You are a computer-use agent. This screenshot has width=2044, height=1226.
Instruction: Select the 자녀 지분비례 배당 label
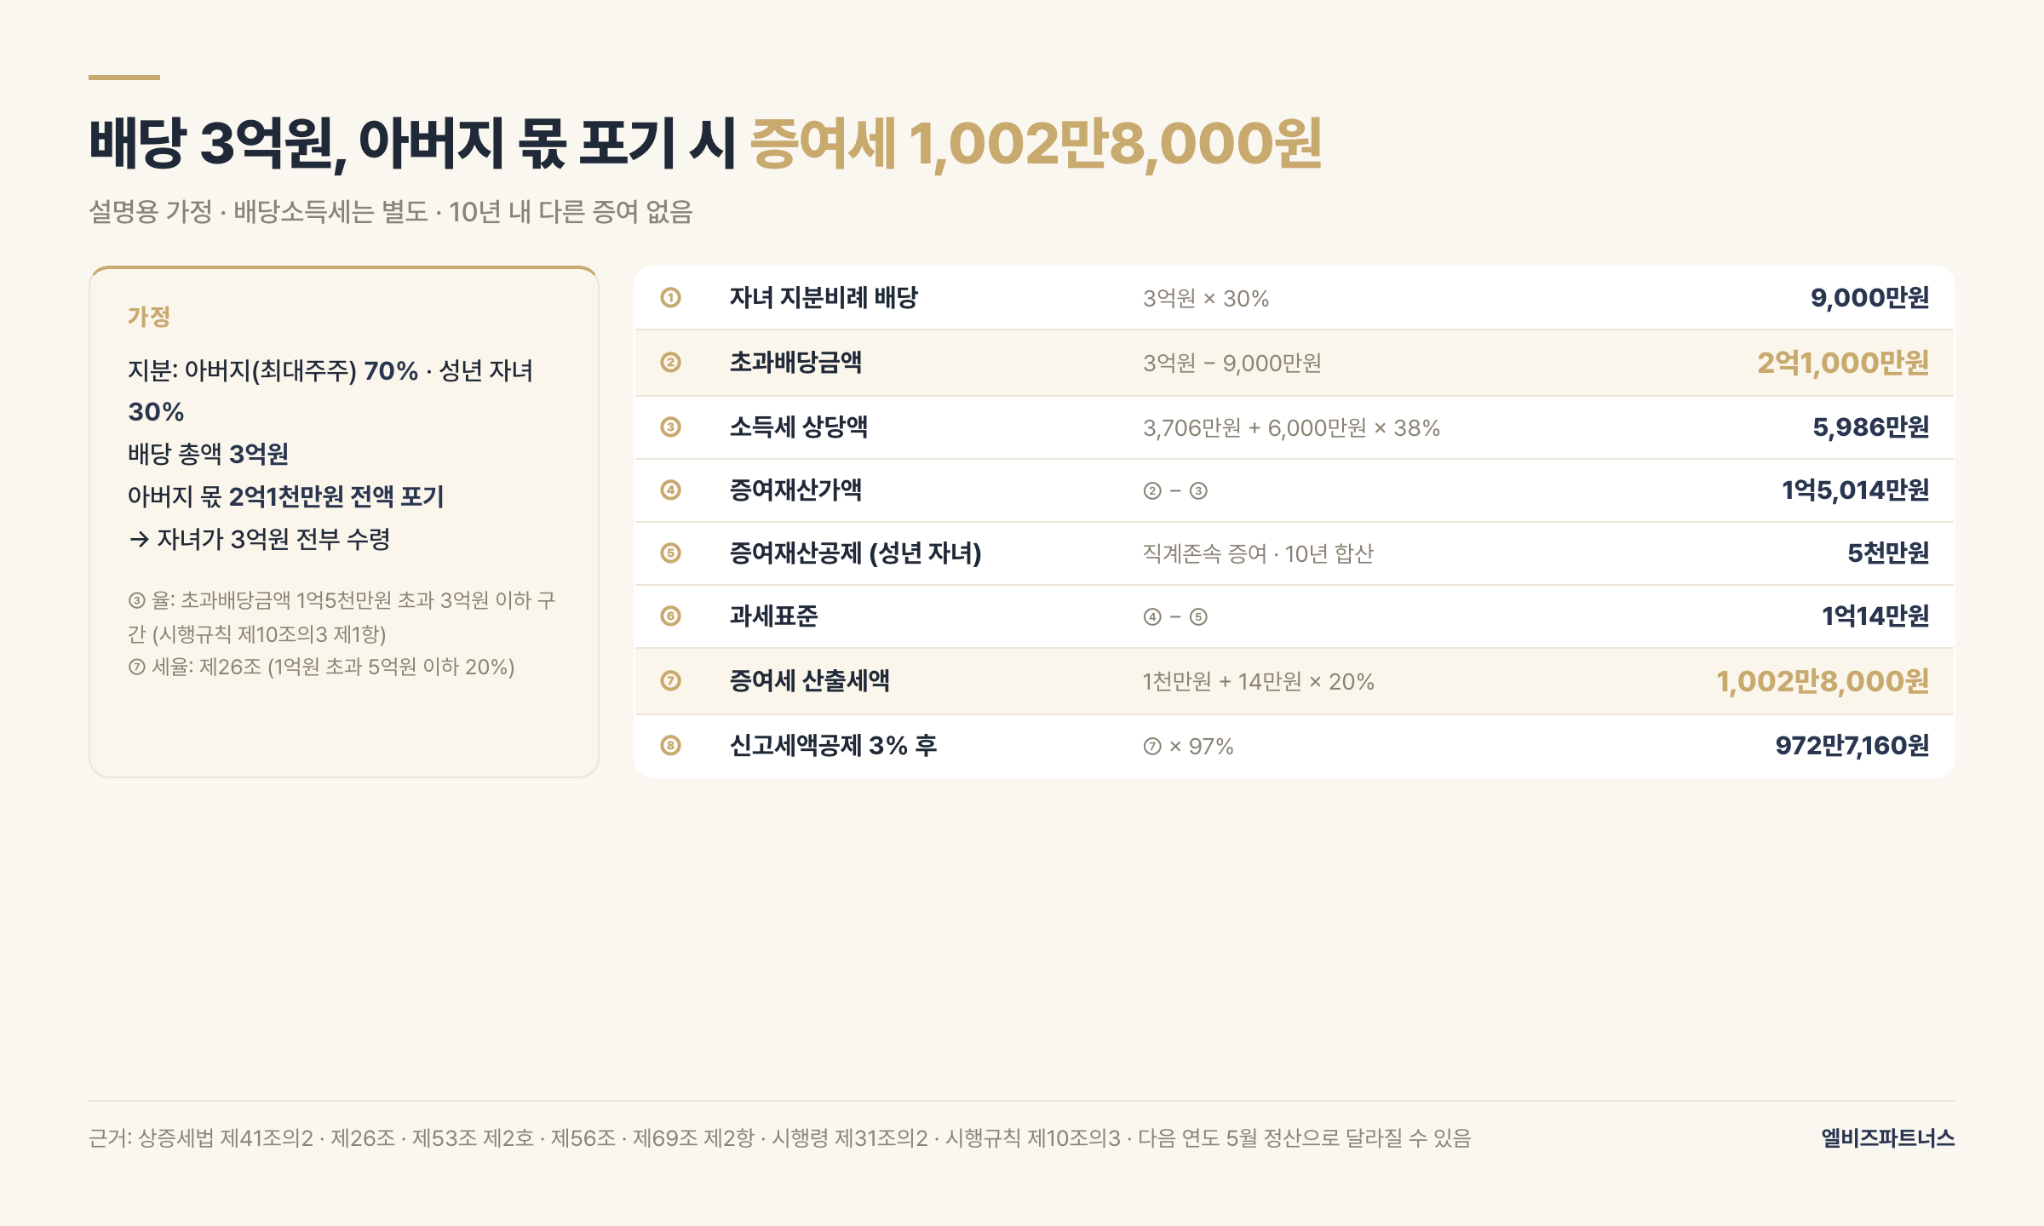824,298
